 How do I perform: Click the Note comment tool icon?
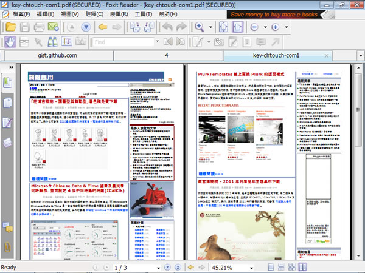(261, 42)
